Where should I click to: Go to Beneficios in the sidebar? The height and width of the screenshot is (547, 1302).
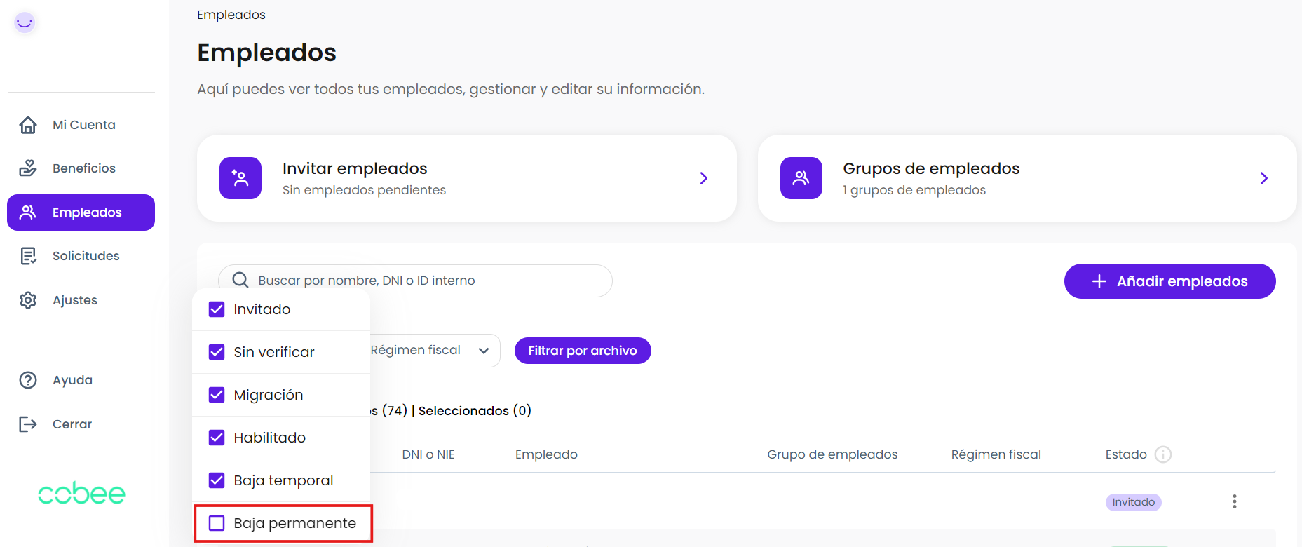point(83,168)
